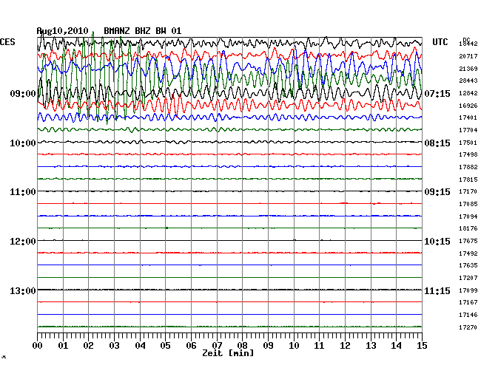Click the "13" minute axis label

coord(371,346)
